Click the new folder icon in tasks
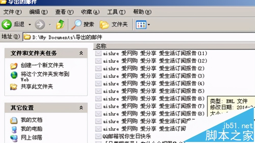 (14, 66)
